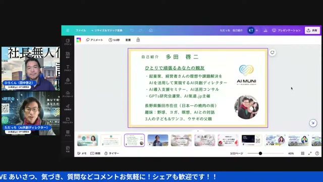Select slide 8 thumbnail with QR code
This screenshot has height=182, width=323.
coord(251,140)
